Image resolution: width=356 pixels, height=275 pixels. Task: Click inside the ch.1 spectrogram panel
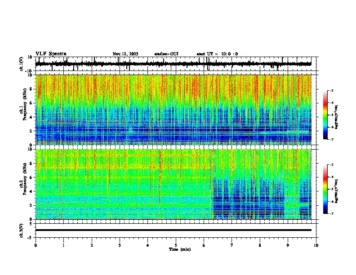point(173,110)
